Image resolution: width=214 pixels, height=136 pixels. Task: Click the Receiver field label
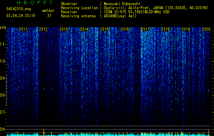pos(69,12)
